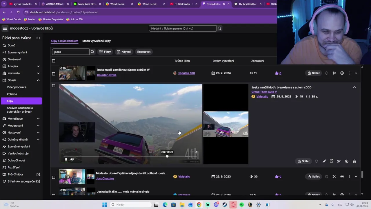Screen dimensions: 371x209
Task: Open three-dot menu in Space a držet W row
Action: pos(350,73)
